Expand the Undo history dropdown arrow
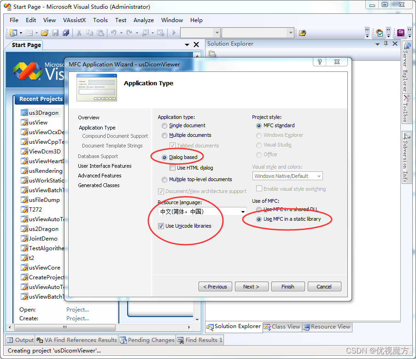This screenshot has height=359, width=416. click(x=121, y=33)
